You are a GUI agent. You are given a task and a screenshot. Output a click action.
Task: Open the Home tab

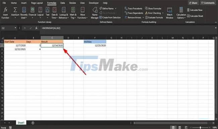click(14, 3)
